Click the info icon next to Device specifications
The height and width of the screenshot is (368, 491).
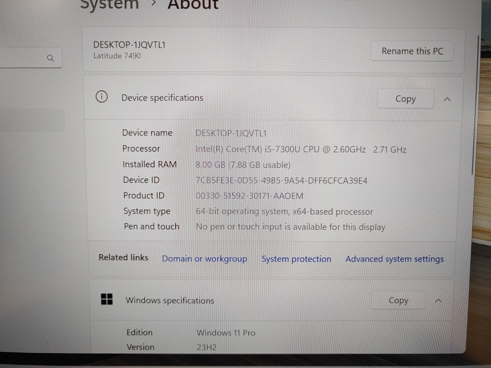[101, 97]
